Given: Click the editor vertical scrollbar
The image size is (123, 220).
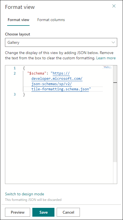Looking at the screenshot, I should (x=115, y=114).
